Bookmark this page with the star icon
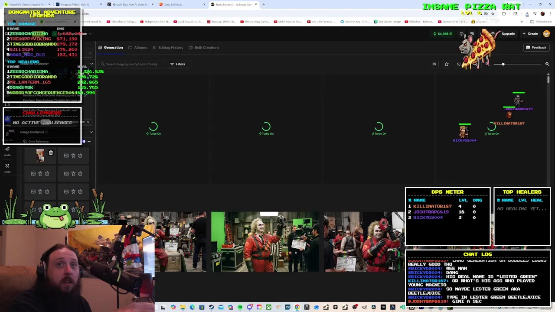Viewport: 555px width, 312px height. tap(493, 14)
